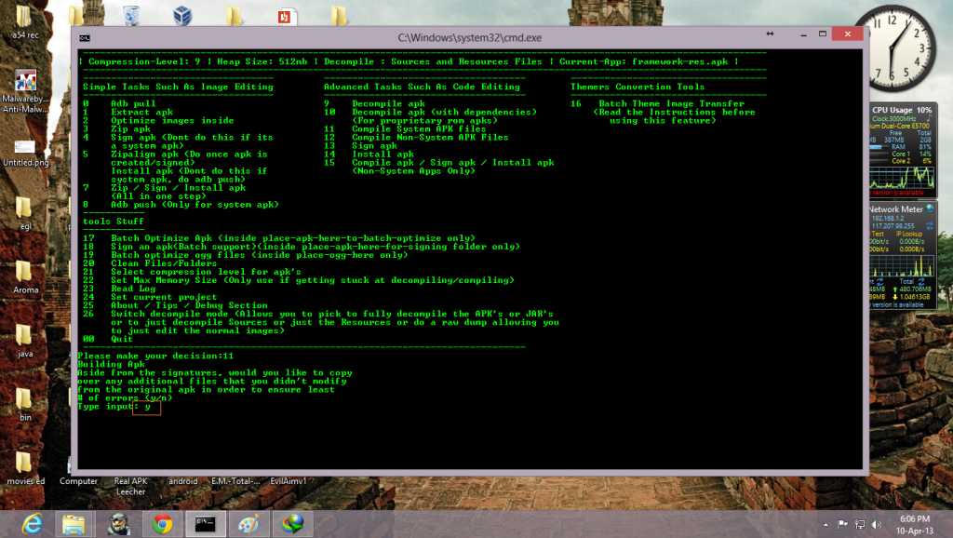Open the Action Center flag icon
This screenshot has height=538, width=953.
(x=842, y=524)
